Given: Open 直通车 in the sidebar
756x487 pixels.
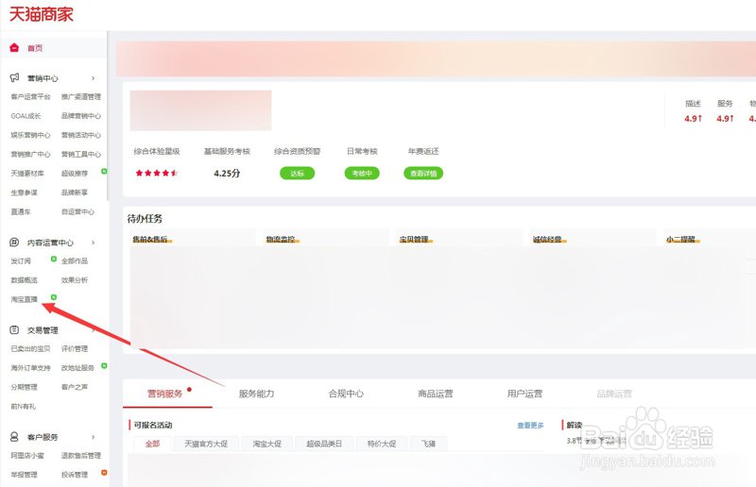Looking at the screenshot, I should [x=21, y=212].
